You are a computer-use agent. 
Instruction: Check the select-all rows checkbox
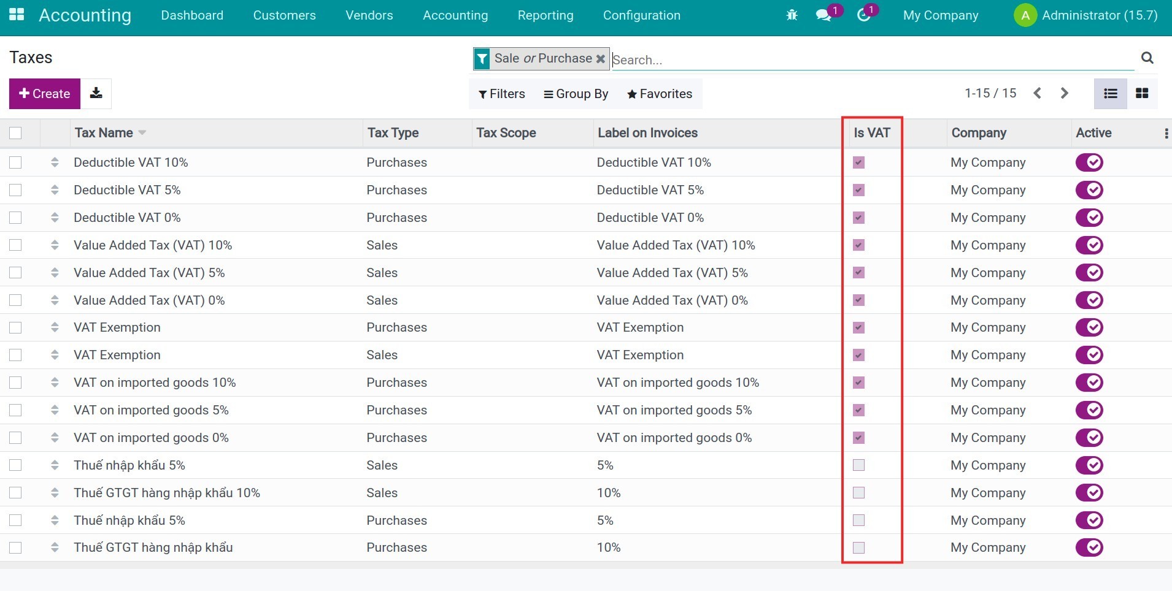(x=16, y=133)
